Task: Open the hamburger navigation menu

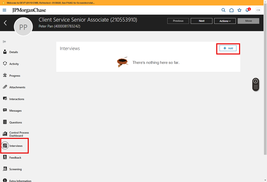Action: pyautogui.click(x=4, y=10)
